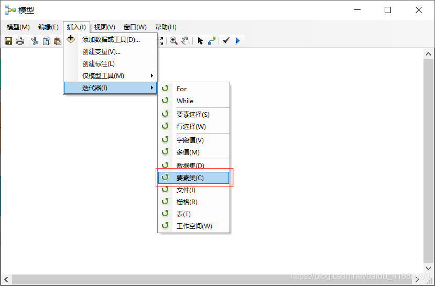
Task: Choose 创建标注(L) menu entry
Action: click(111, 64)
